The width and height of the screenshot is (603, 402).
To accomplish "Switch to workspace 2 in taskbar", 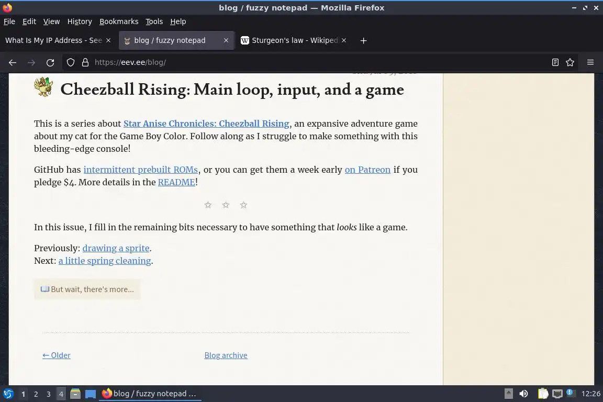I will [36, 394].
